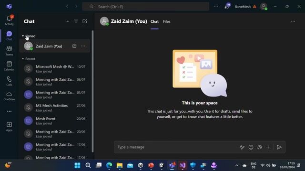Viewport: 305px width, 171px height.
Task: Select the Chat icon in sidebar
Action: (x=9, y=36)
